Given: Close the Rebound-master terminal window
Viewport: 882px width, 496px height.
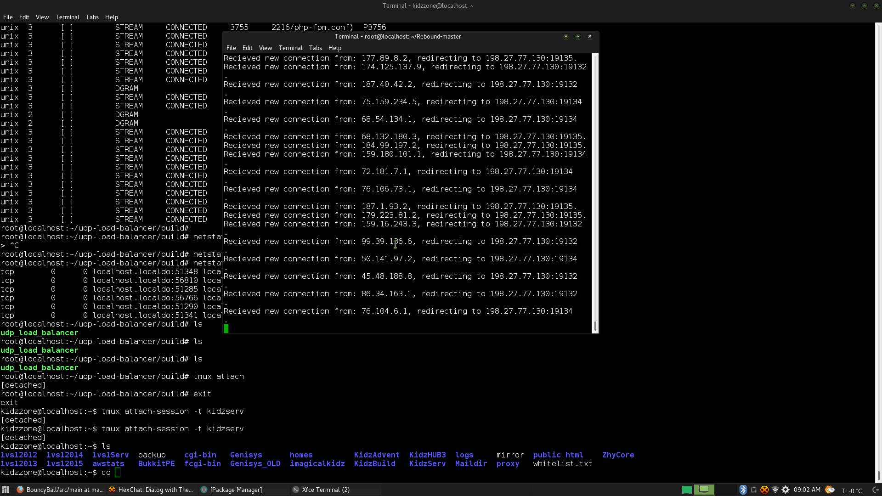Looking at the screenshot, I should 590,36.
